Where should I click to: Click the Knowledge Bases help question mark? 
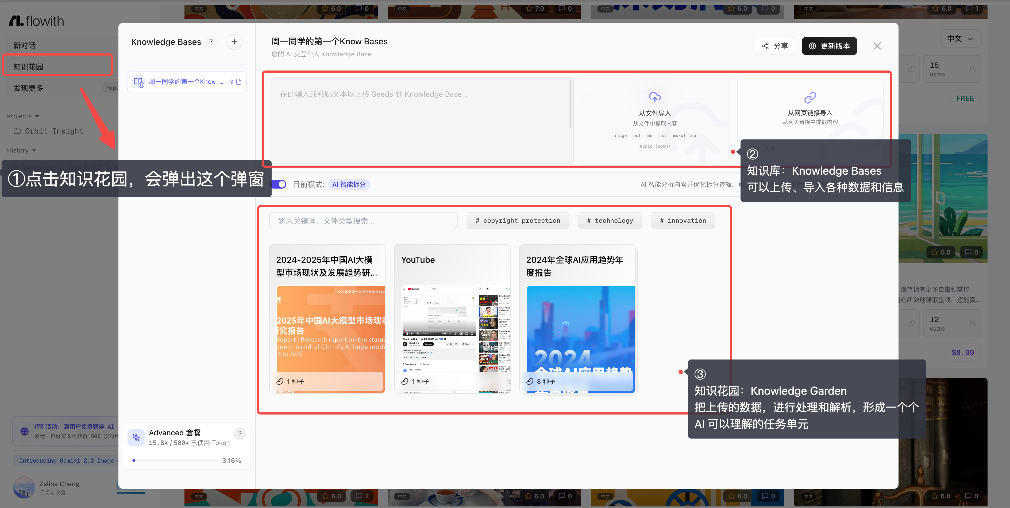pos(211,41)
